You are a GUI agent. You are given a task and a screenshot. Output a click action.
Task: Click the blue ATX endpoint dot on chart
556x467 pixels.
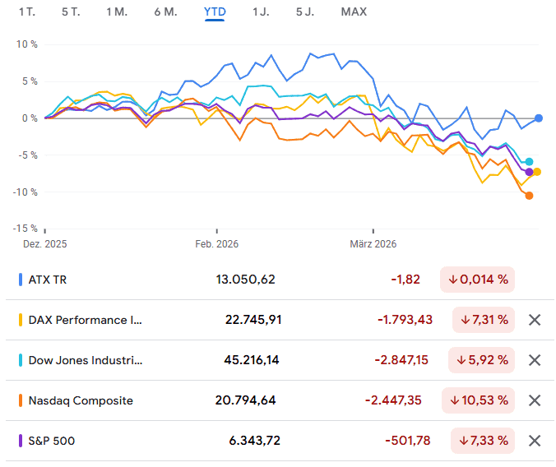coord(539,118)
